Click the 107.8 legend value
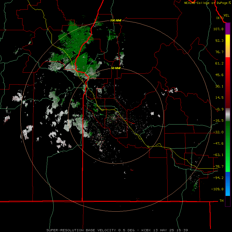Viewport: 232px width, 232px height. 218,29
